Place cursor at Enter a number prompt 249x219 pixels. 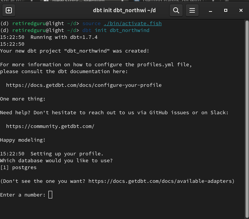tap(50, 195)
